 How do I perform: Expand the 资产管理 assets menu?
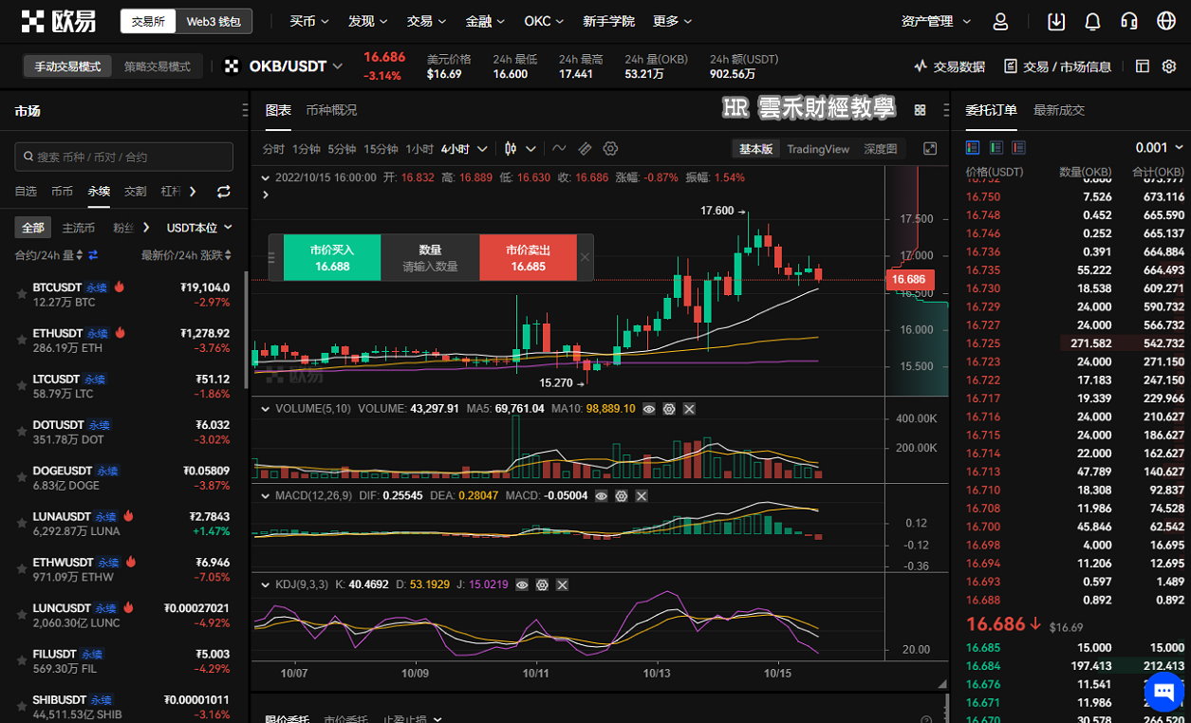tap(936, 21)
